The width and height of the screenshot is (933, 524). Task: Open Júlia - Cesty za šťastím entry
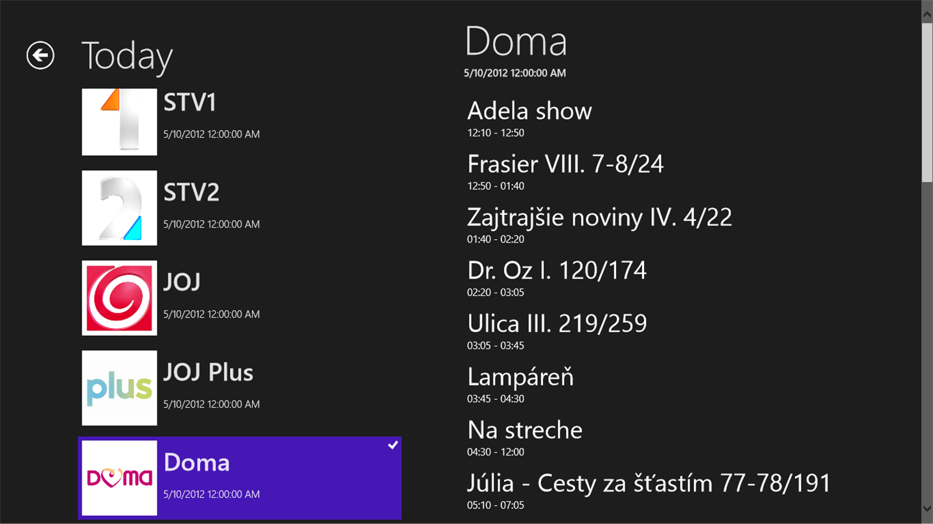click(648, 483)
